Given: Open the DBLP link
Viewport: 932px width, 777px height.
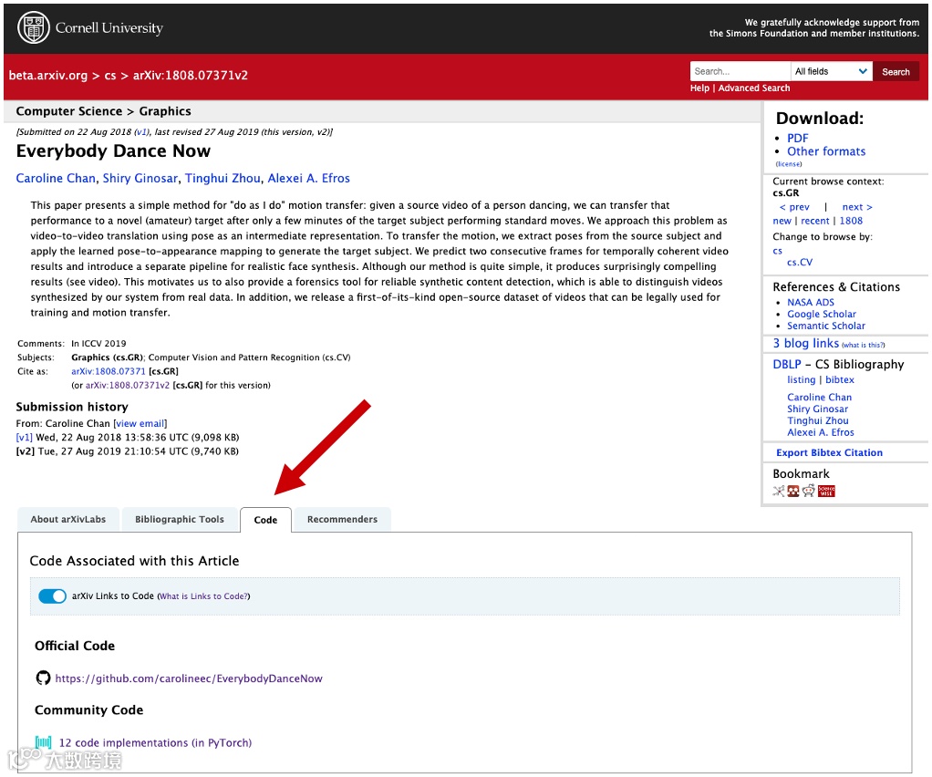Looking at the screenshot, I should (787, 365).
